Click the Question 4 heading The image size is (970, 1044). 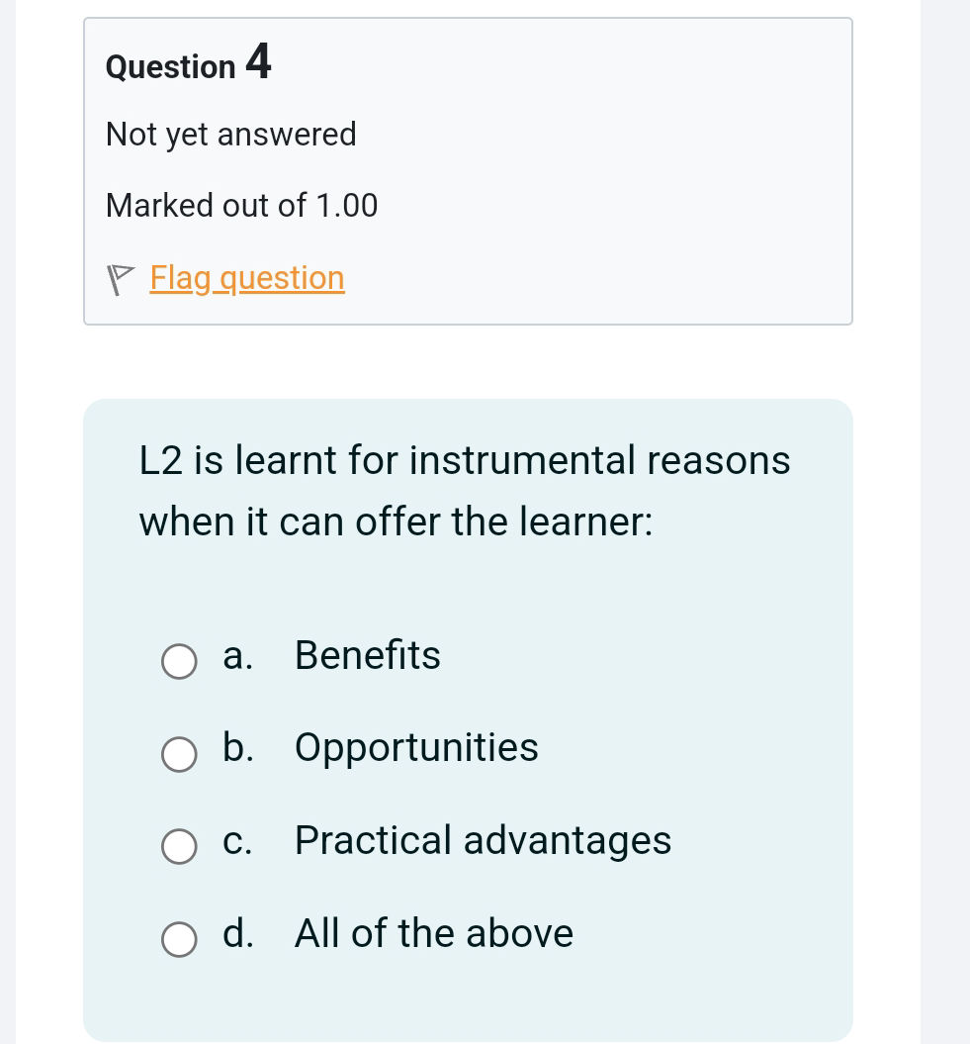click(x=187, y=64)
